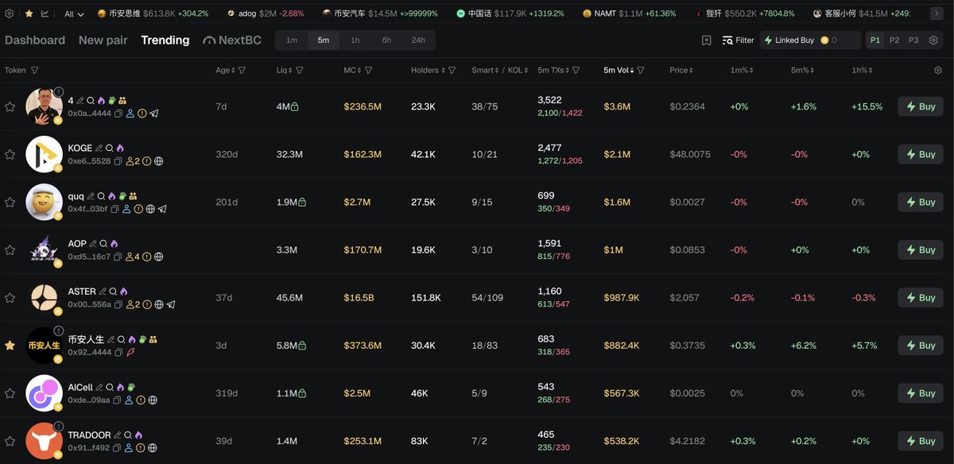
Task: Open the Filter panel
Action: (738, 40)
